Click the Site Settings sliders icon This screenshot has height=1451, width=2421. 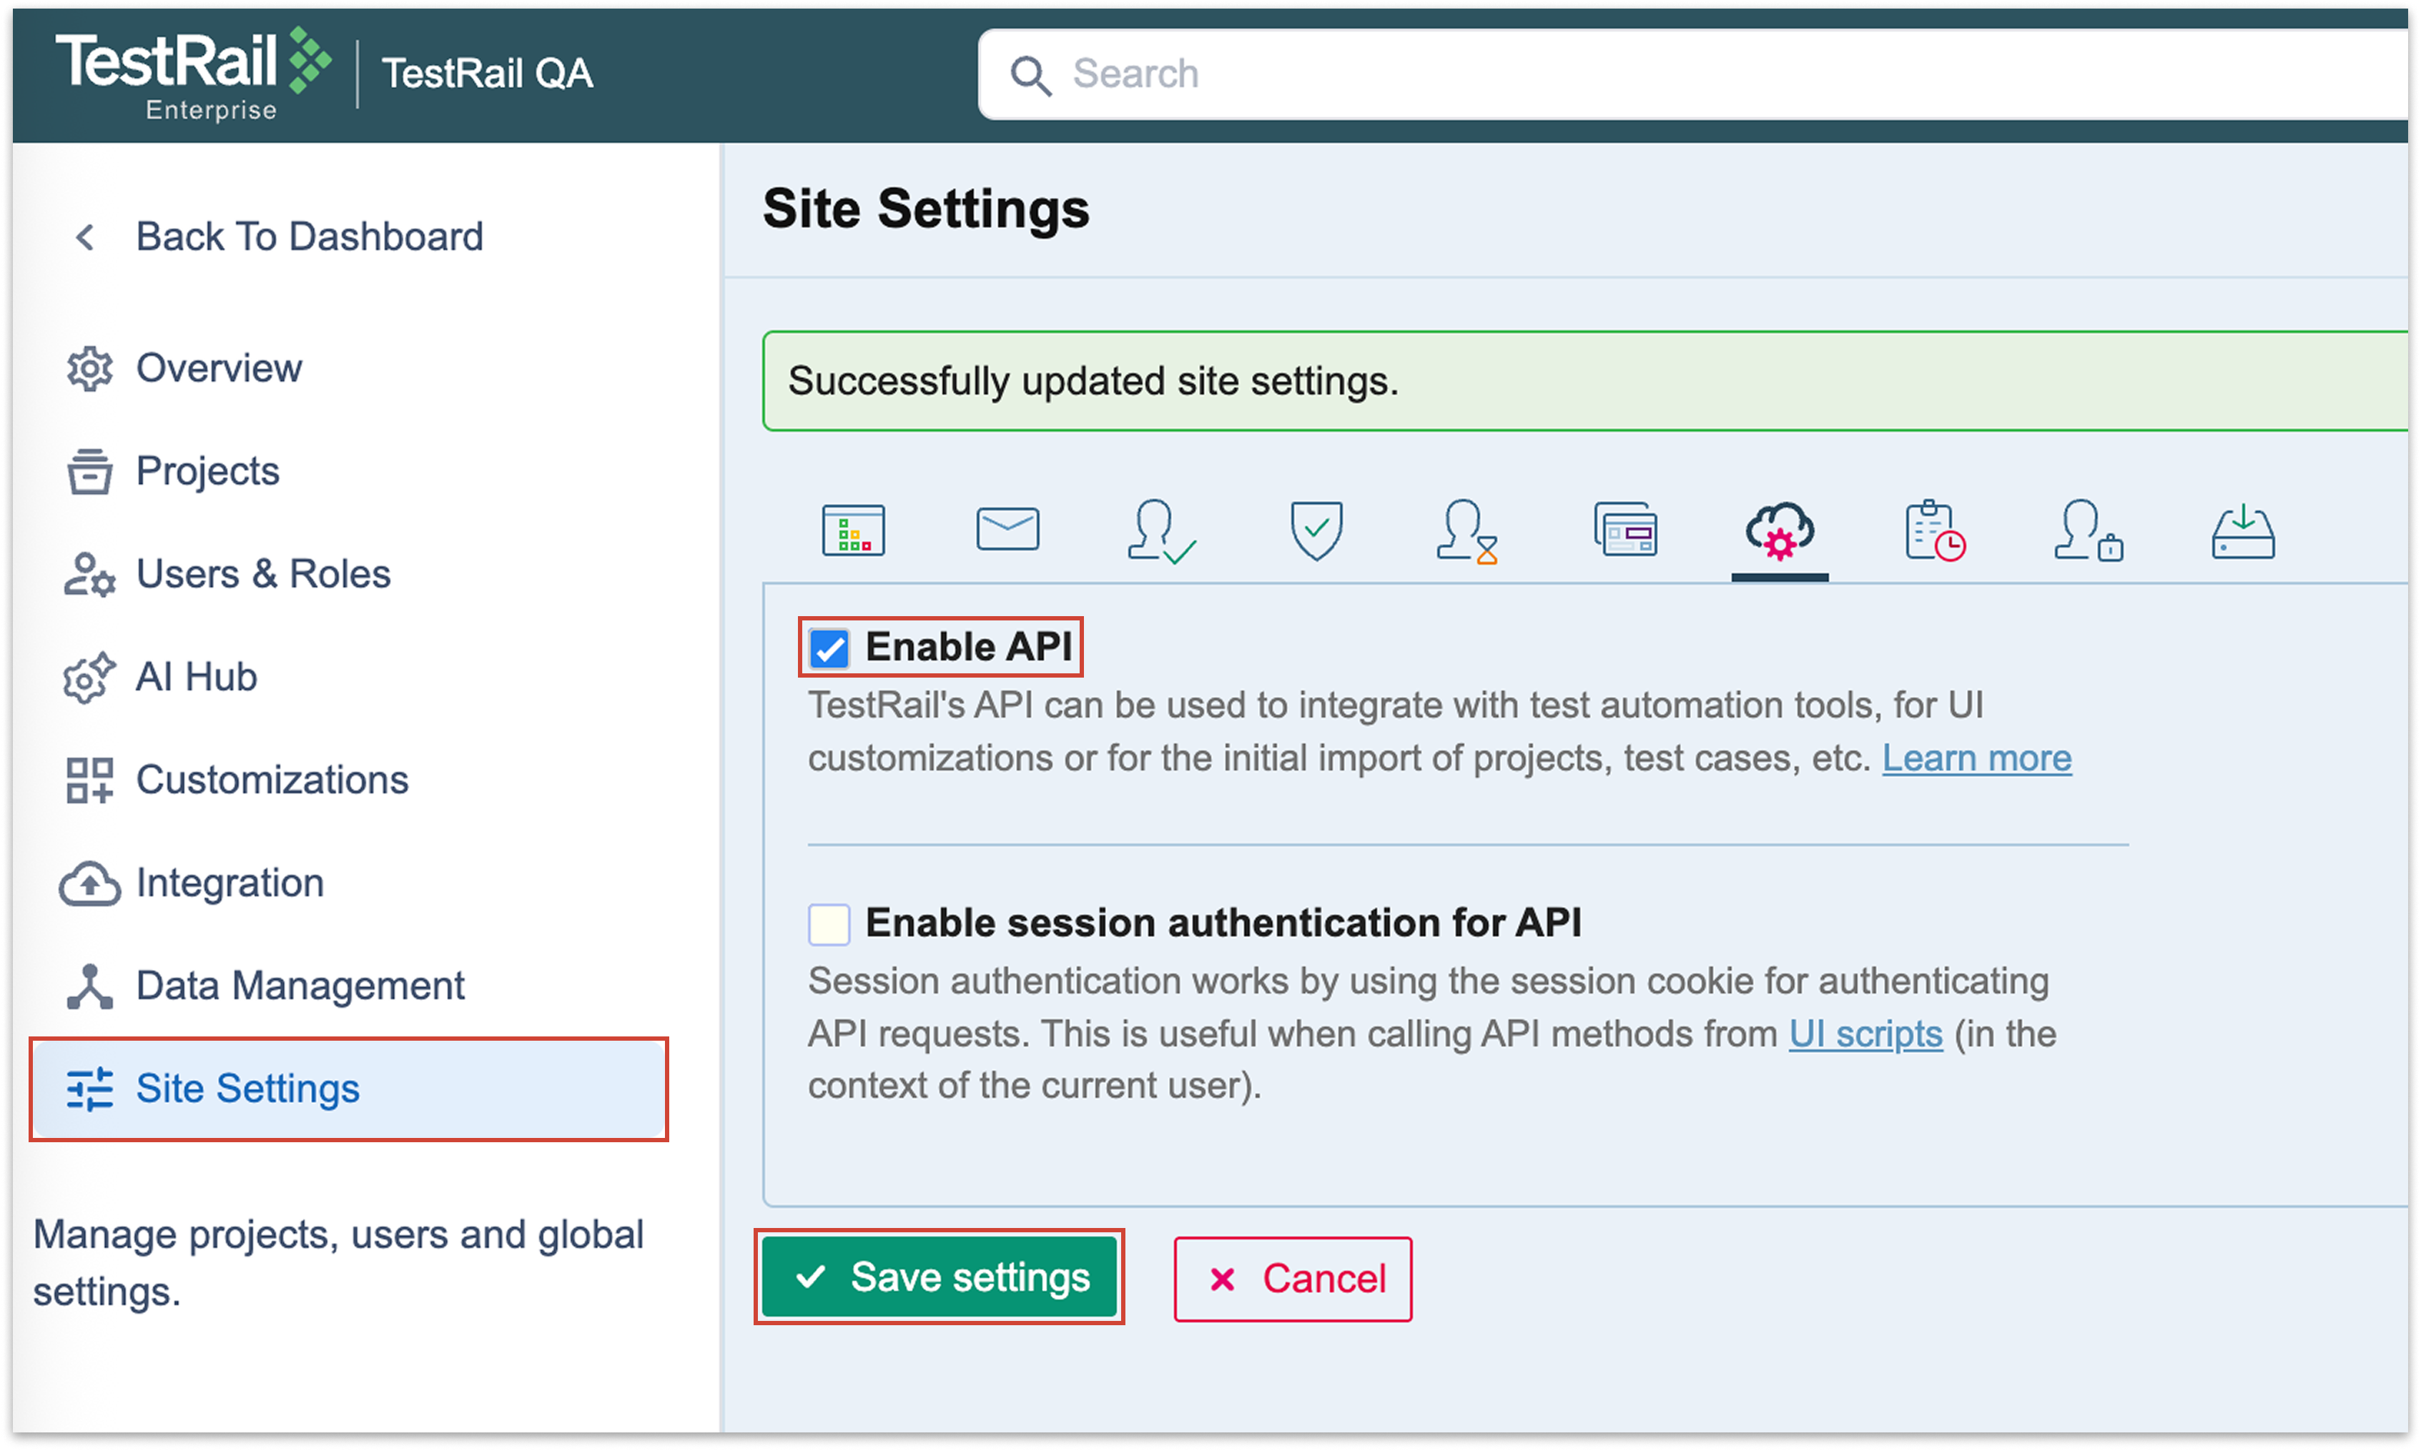(89, 1089)
